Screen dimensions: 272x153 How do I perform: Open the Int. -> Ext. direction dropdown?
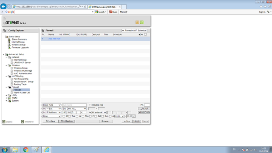coord(52,109)
